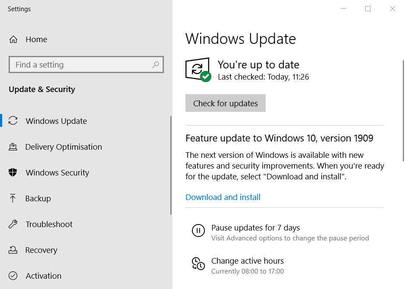This screenshot has width=405, height=289.
Task: Select the Windows Update refresh icon in sidebar
Action: (x=14, y=121)
